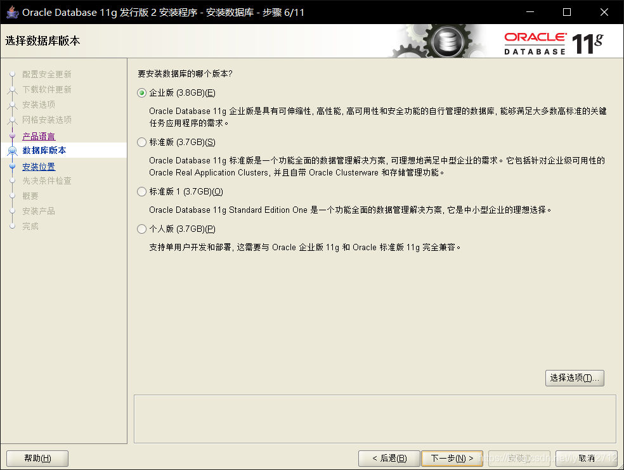This screenshot has height=470, width=624.
Task: Click the 企业版 description paragraph
Action: tap(378, 117)
